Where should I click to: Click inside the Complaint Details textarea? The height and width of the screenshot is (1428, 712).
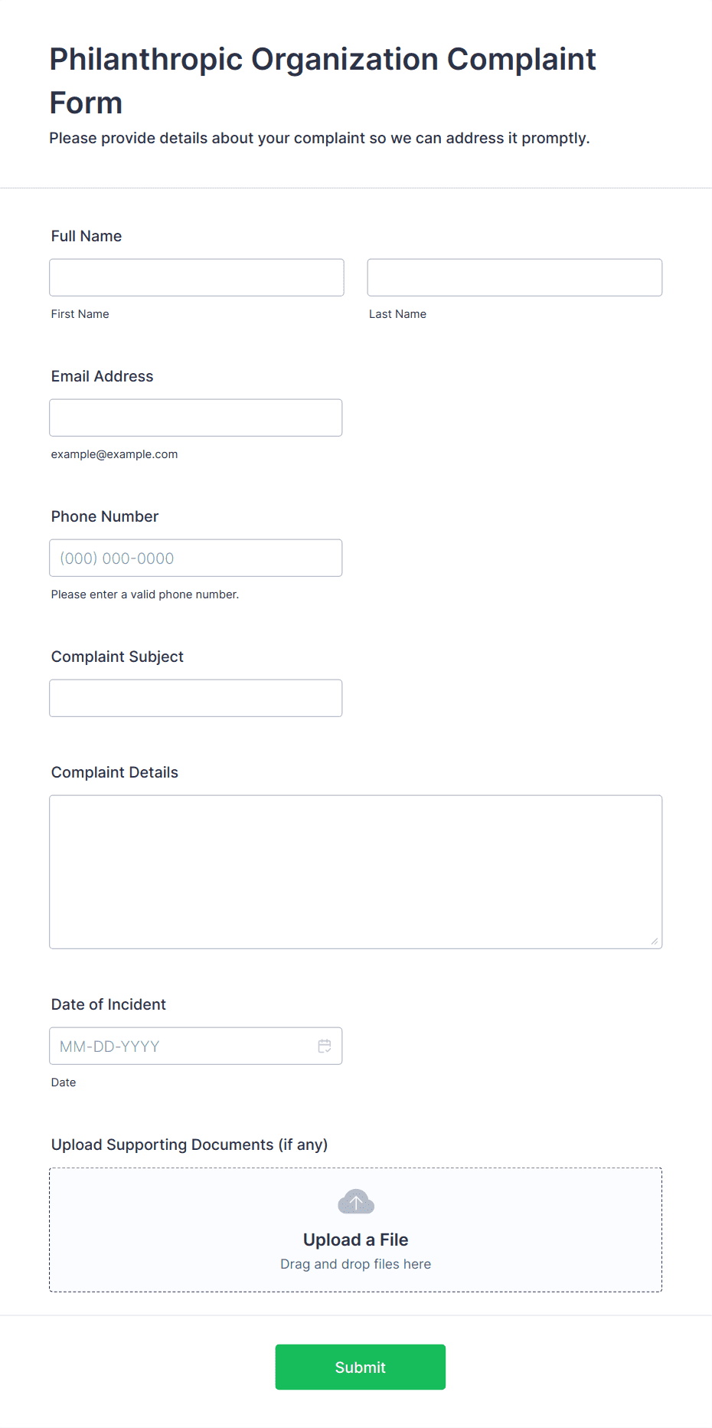(x=356, y=872)
